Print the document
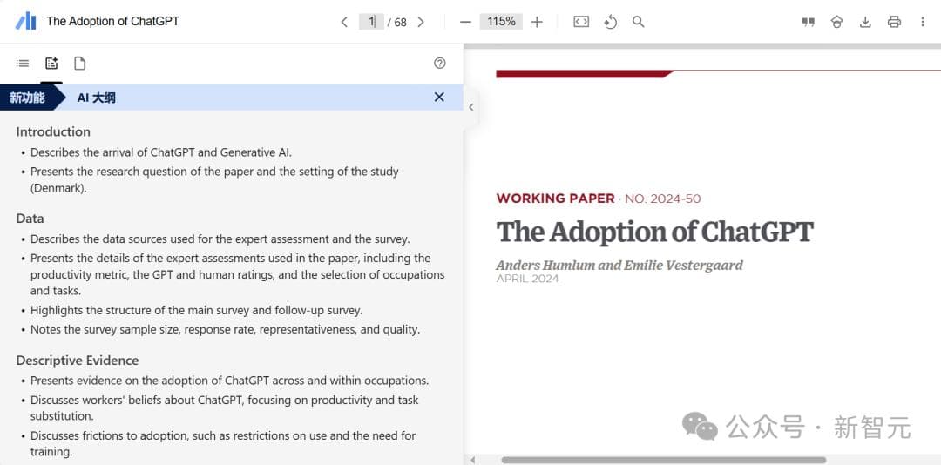 [894, 22]
